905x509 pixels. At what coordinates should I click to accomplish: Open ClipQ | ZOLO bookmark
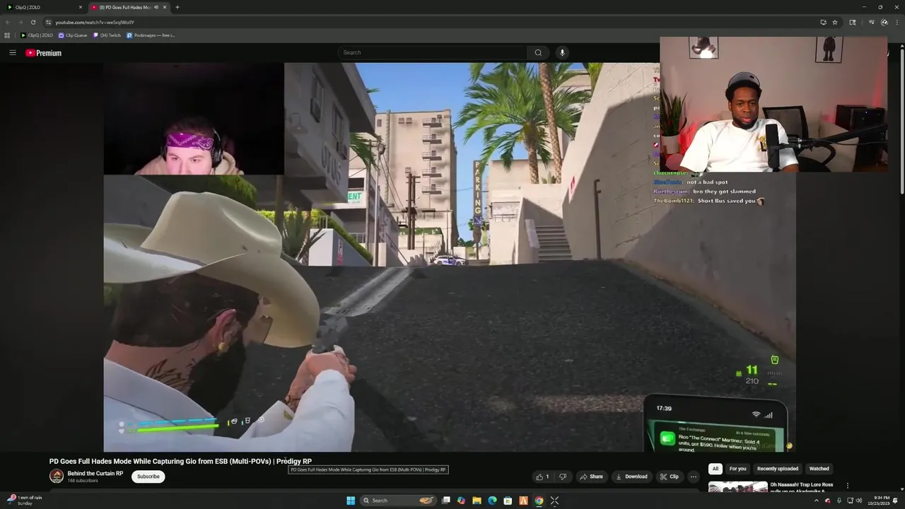(x=37, y=35)
